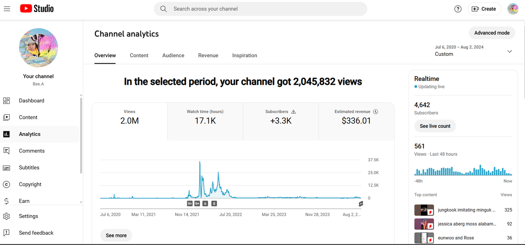The image size is (525, 245).
Task: Open Subtitles in the sidebar
Action: tap(29, 168)
